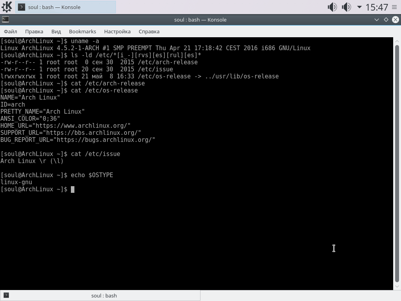
Task: Click 'https://bbs.archlinux.org/' SUPPORT_URL value
Action: pyautogui.click(x=92, y=133)
